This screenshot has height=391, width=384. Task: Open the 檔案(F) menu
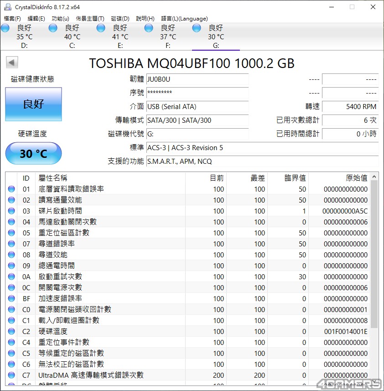coord(12,19)
